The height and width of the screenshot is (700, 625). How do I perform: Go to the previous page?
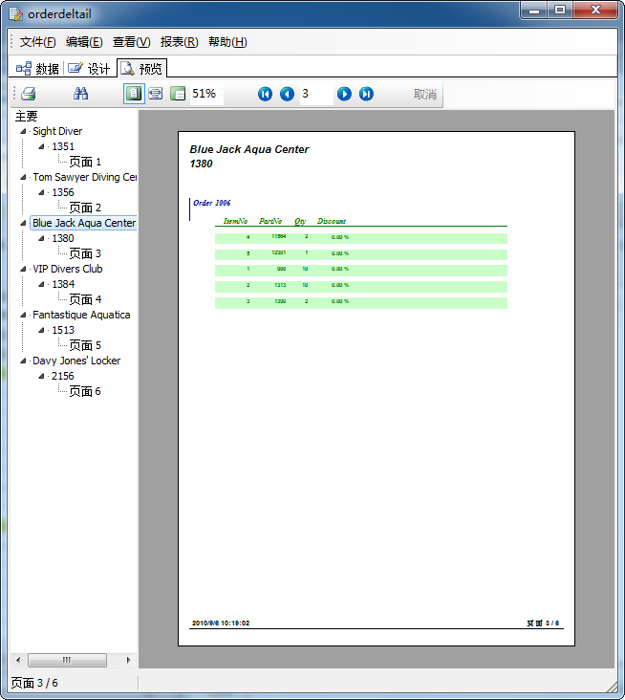click(287, 94)
